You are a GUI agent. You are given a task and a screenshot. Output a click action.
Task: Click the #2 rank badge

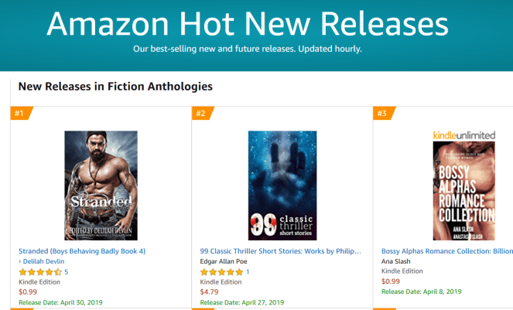coord(200,114)
